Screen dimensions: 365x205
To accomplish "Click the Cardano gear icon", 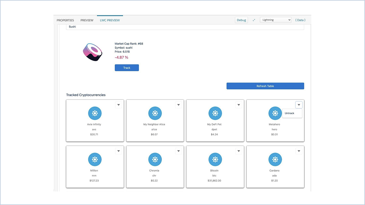I will [275, 159].
